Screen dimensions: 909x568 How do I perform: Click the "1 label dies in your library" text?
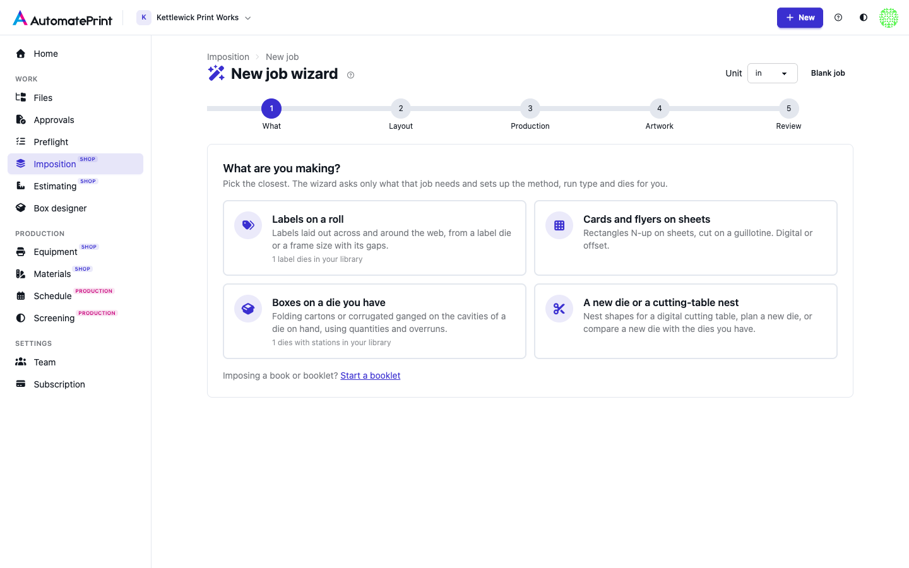[x=318, y=259]
